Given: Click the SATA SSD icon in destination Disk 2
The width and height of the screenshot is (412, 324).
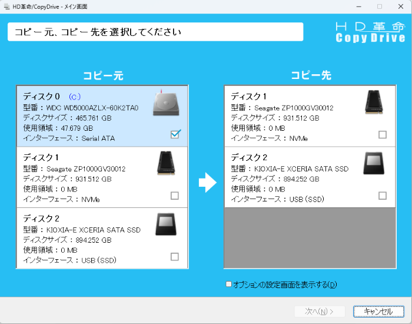Looking at the screenshot, I should click(374, 163).
